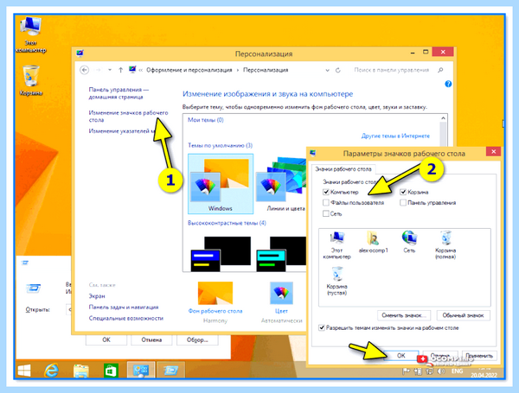Click the action center flag tray icon
519x393 pixels.
click(x=406, y=371)
